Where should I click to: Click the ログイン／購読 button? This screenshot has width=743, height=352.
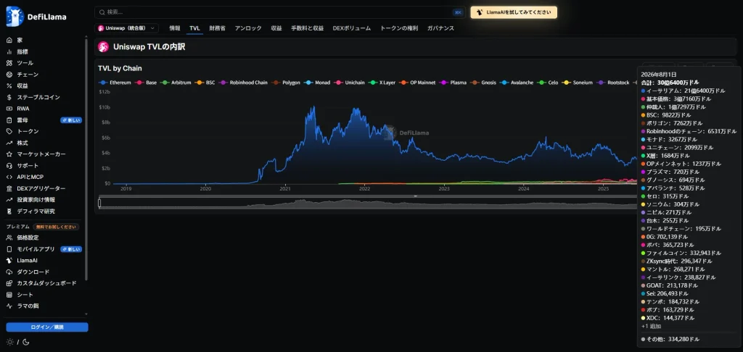tap(47, 327)
